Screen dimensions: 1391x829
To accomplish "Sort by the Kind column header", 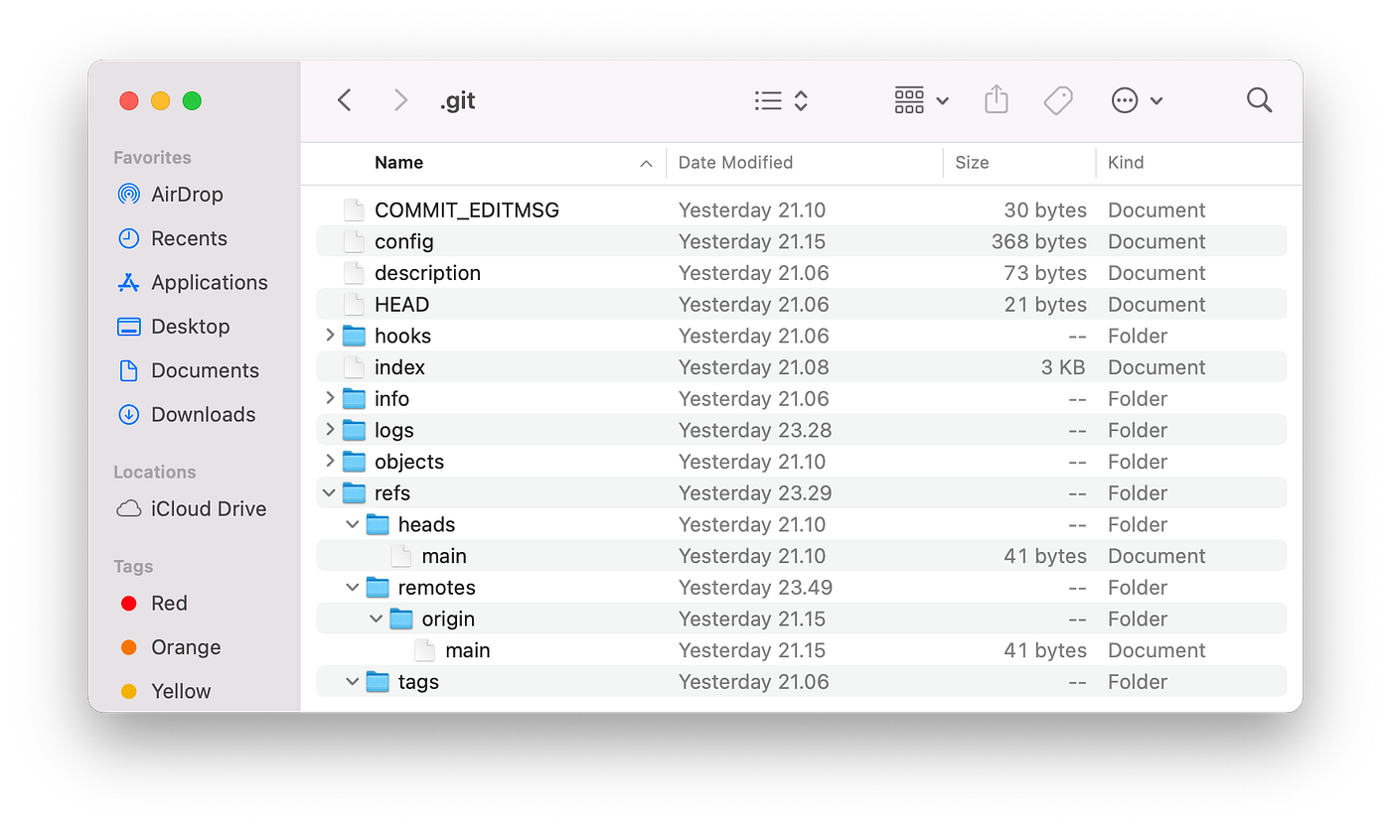I will pyautogui.click(x=1126, y=163).
